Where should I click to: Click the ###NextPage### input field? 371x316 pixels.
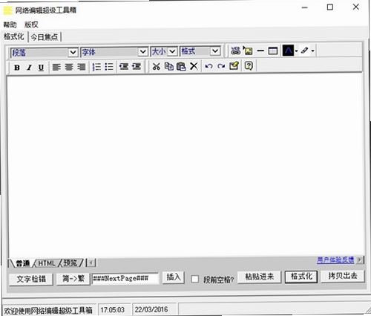125,278
